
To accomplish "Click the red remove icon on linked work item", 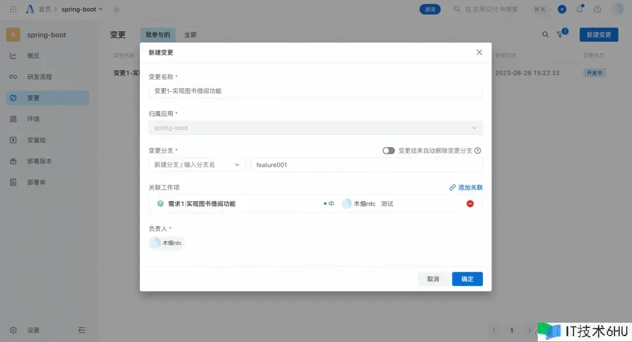I will (470, 204).
